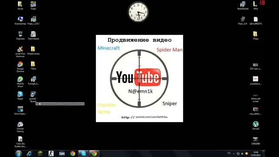Screen dimensions: 279x157
Task: Open the Новая папка folder
Action: coord(33,51)
